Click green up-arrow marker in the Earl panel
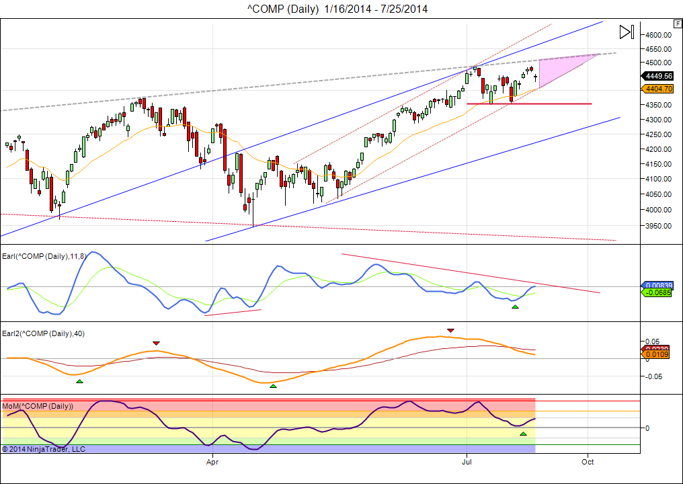Screen dimensions: 683x484 pyautogui.click(x=515, y=307)
